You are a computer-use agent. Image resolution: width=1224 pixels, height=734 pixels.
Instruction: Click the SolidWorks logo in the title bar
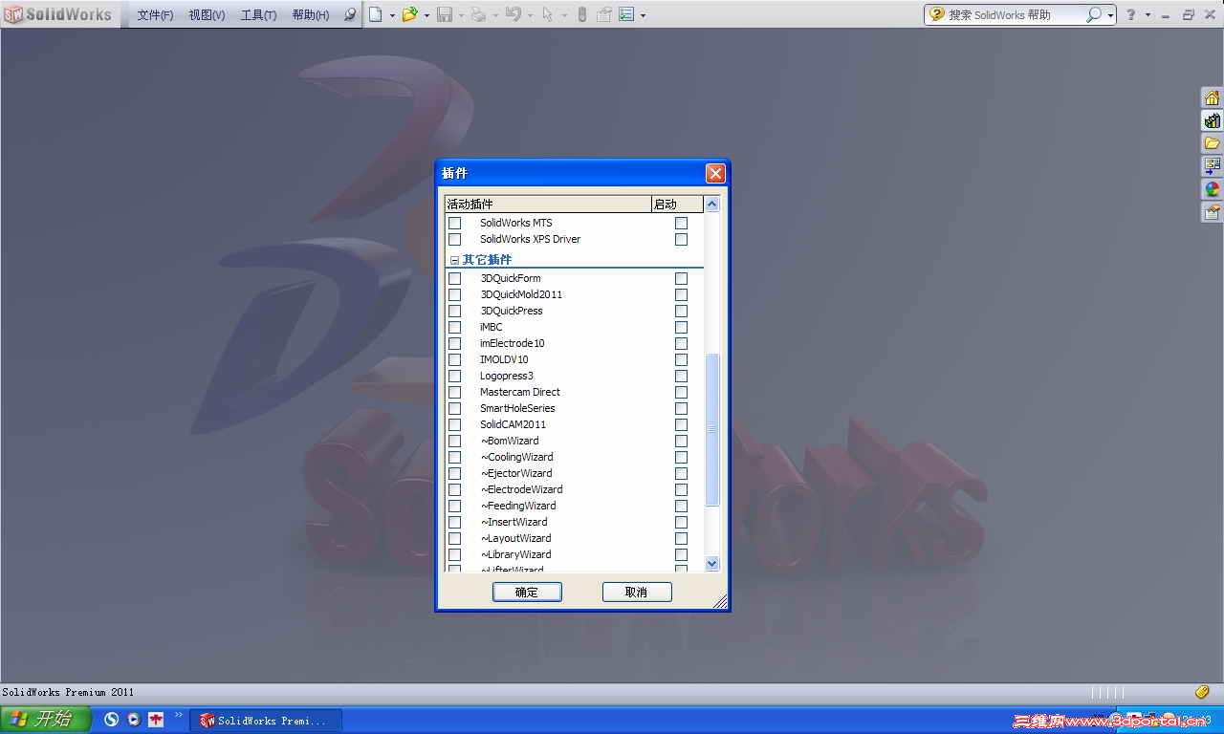pos(58,14)
